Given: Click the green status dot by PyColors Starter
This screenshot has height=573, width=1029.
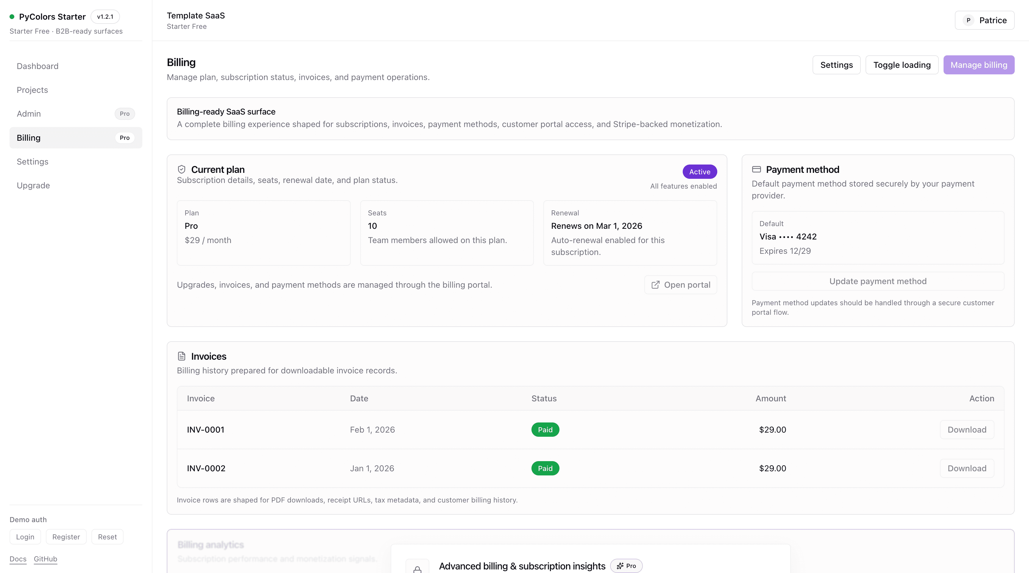Looking at the screenshot, I should click(12, 17).
